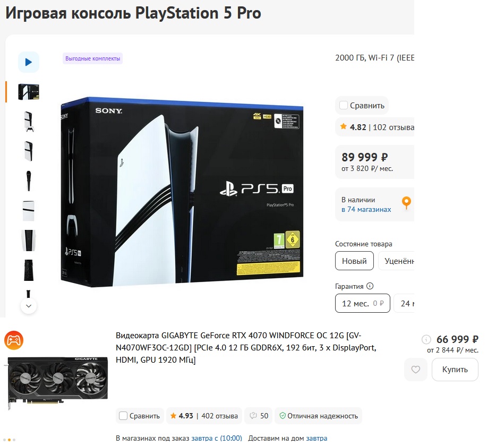This screenshot has height=446, width=496.
Task: Click the map pin store location icon
Action: tap(406, 203)
